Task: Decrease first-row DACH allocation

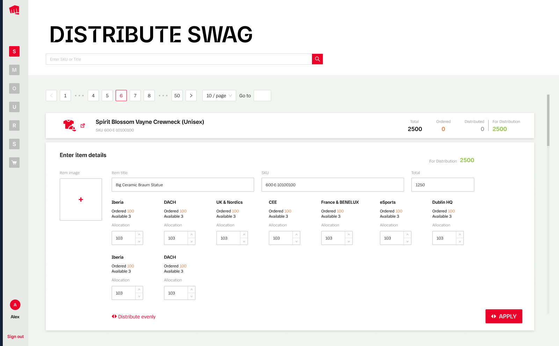Action: [191, 242]
